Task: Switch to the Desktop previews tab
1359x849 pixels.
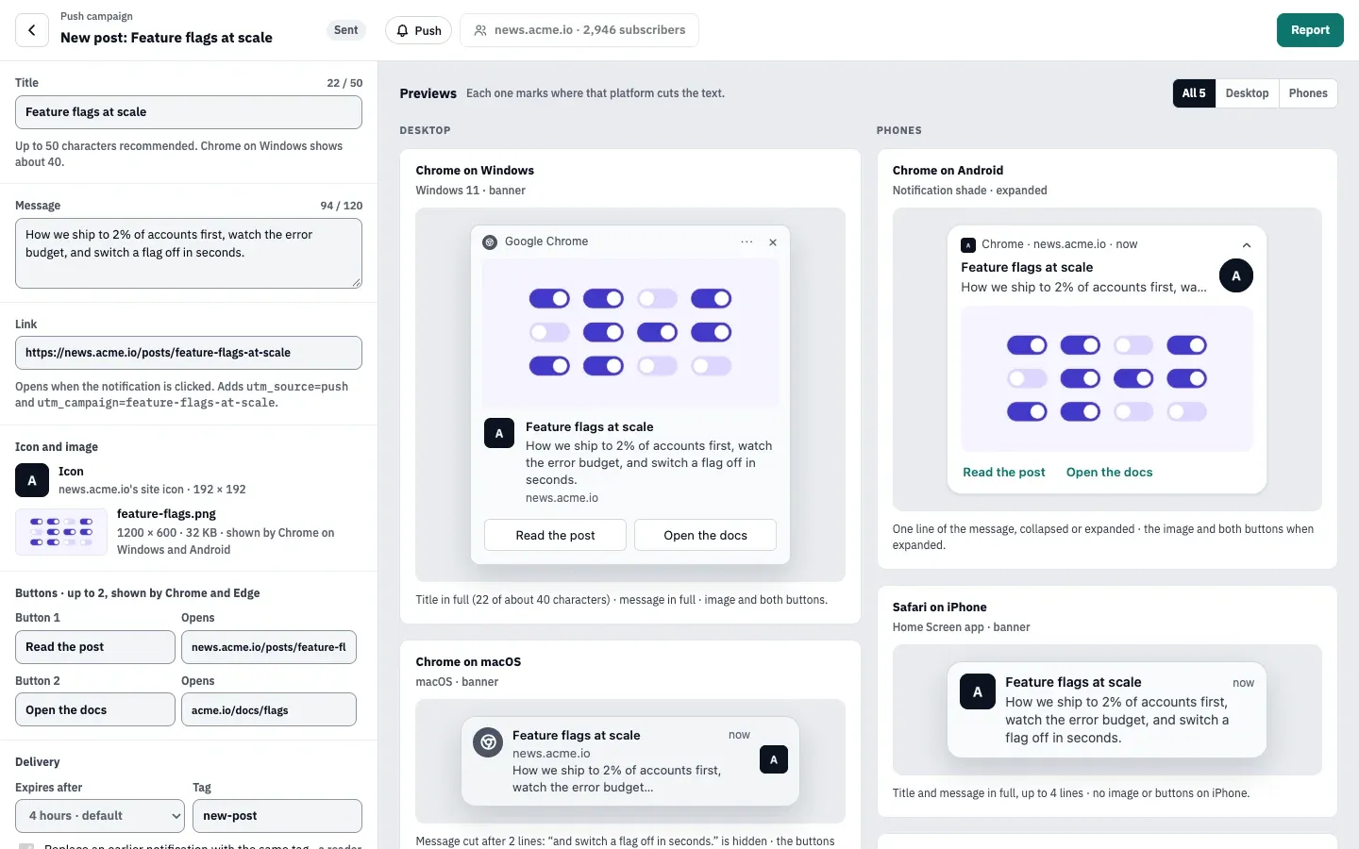Action: [x=1247, y=93]
